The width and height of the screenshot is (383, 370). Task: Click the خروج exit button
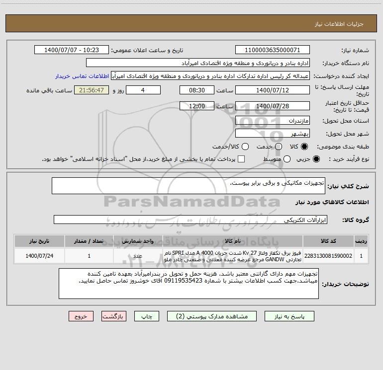point(81,316)
